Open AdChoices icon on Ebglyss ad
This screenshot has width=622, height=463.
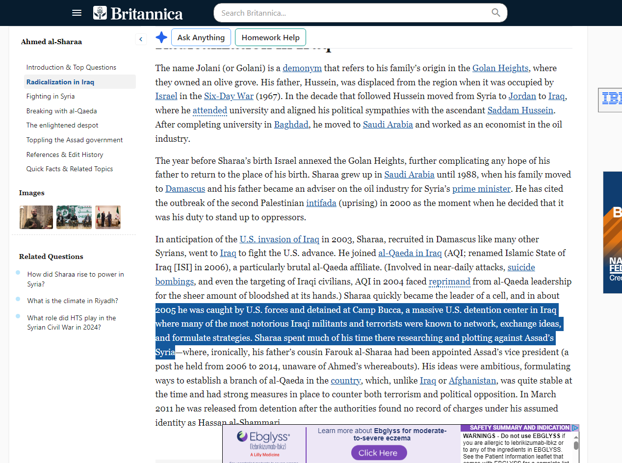coord(575,428)
